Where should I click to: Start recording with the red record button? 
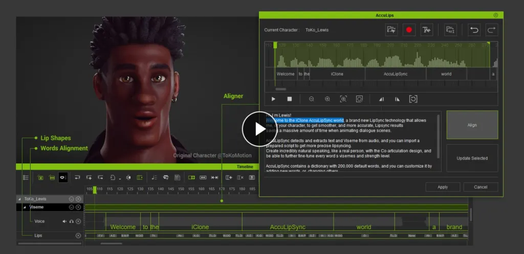(409, 30)
